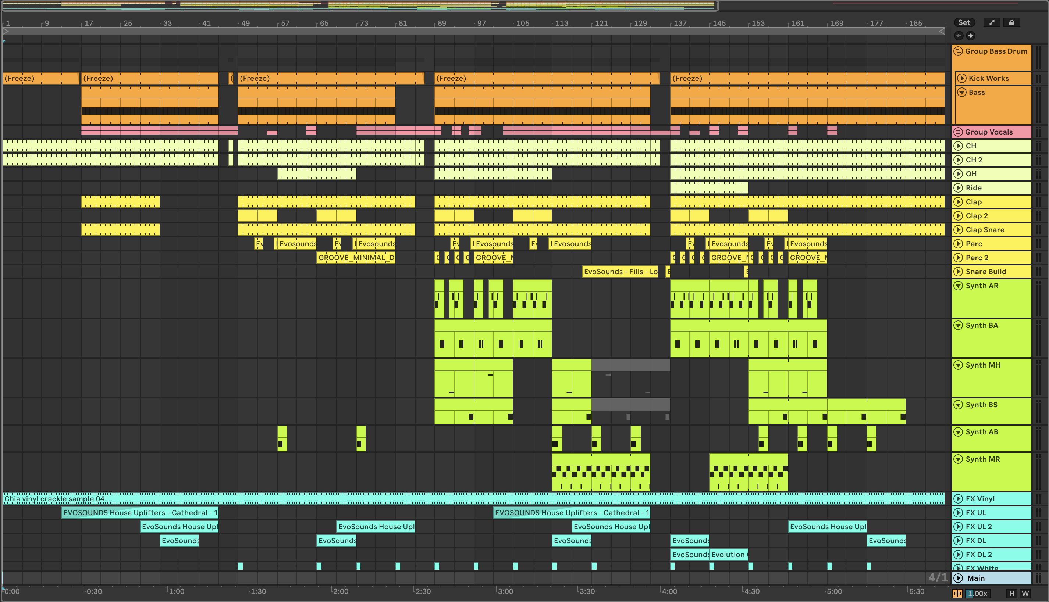1049x602 pixels.
Task: Unfold the Perc track
Action: pyautogui.click(x=959, y=244)
